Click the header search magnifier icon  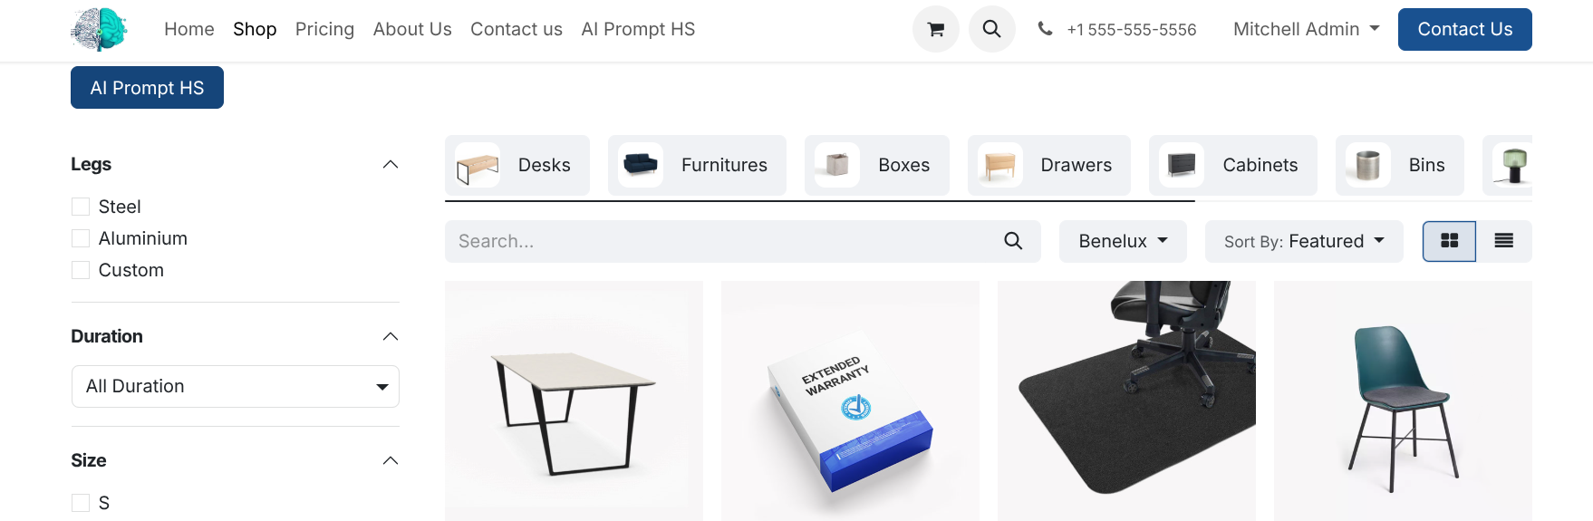[991, 29]
